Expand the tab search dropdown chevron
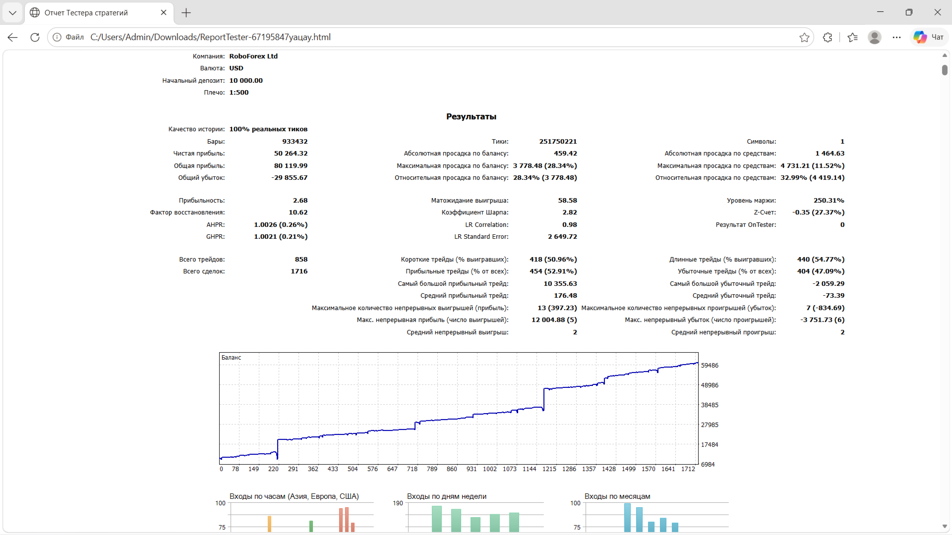Screen dimensions: 952x535 point(12,13)
